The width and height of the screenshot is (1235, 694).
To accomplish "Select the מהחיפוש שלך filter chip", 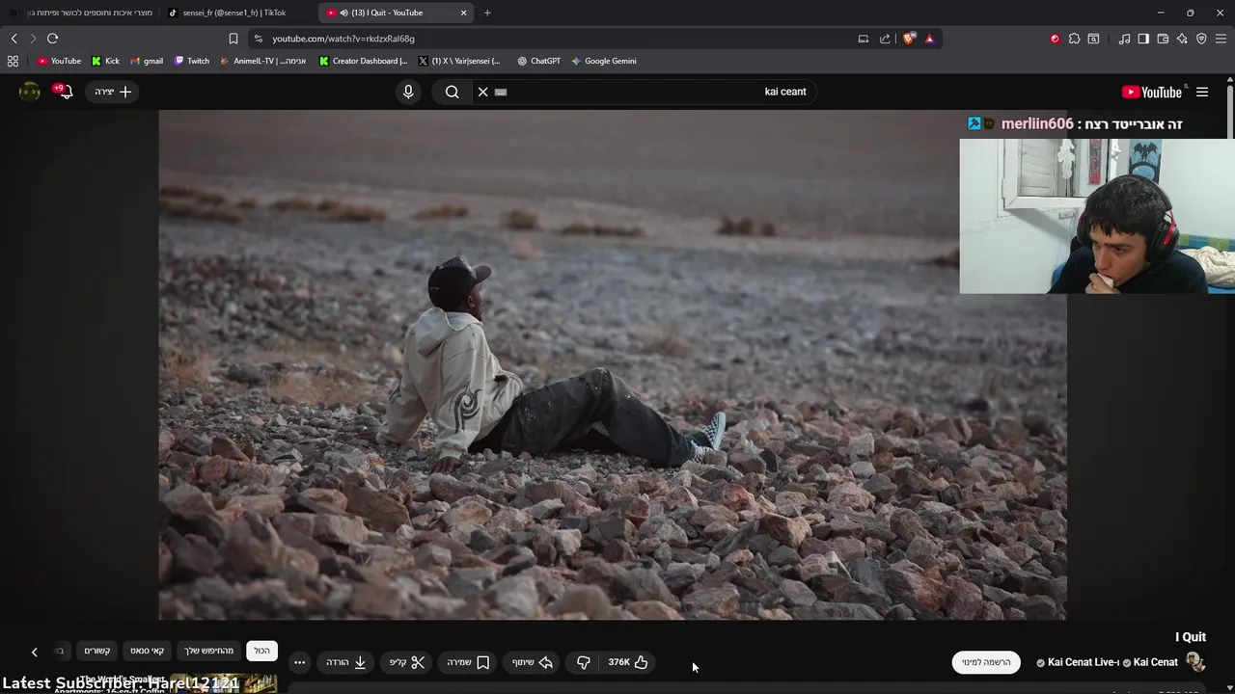I will [209, 651].
